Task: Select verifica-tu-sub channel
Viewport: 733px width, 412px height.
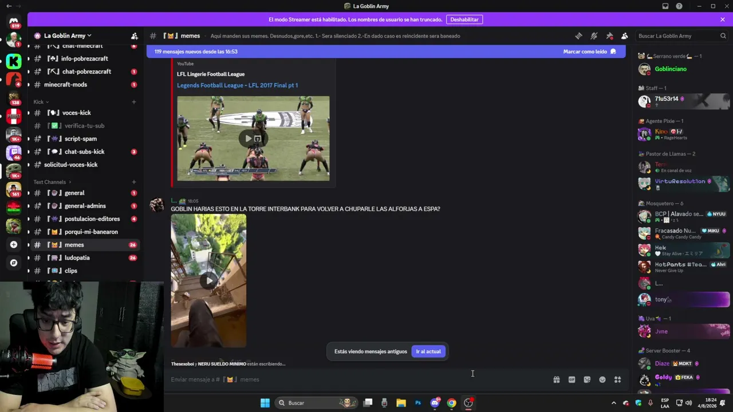Action: [84, 126]
